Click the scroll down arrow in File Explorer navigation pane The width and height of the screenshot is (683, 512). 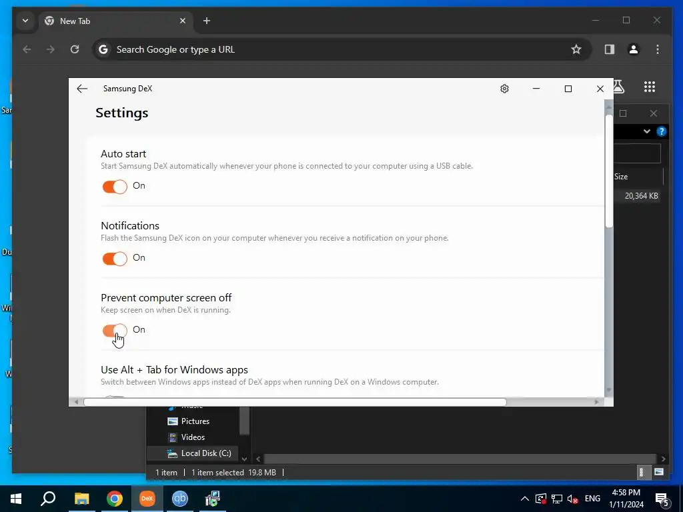[244, 459]
